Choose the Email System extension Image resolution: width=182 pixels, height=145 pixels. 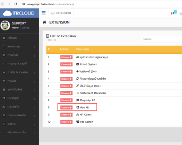point(66,64)
